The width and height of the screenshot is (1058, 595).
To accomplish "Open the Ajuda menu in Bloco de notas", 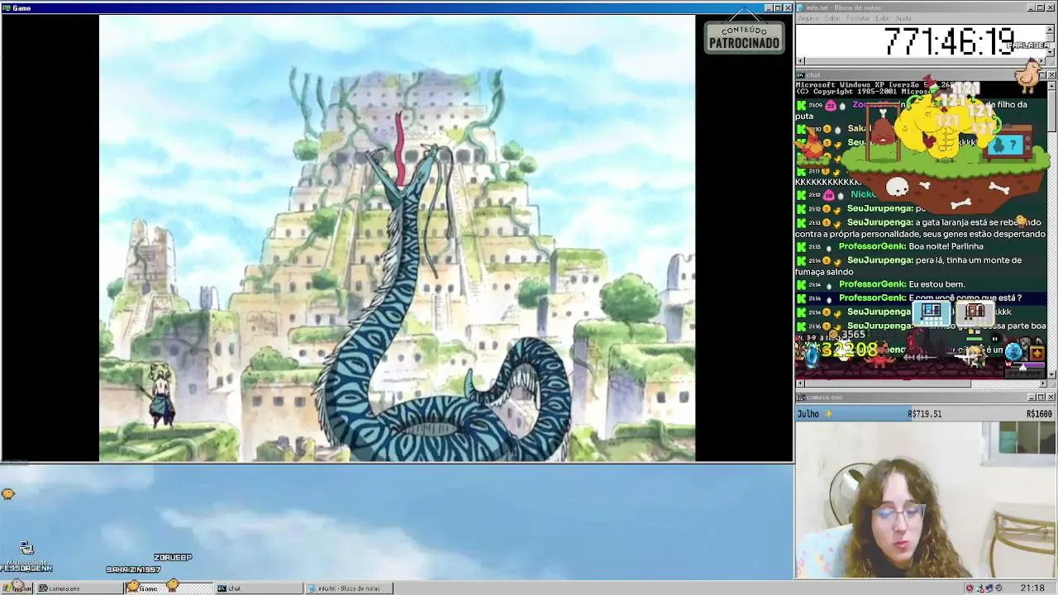I will (903, 18).
